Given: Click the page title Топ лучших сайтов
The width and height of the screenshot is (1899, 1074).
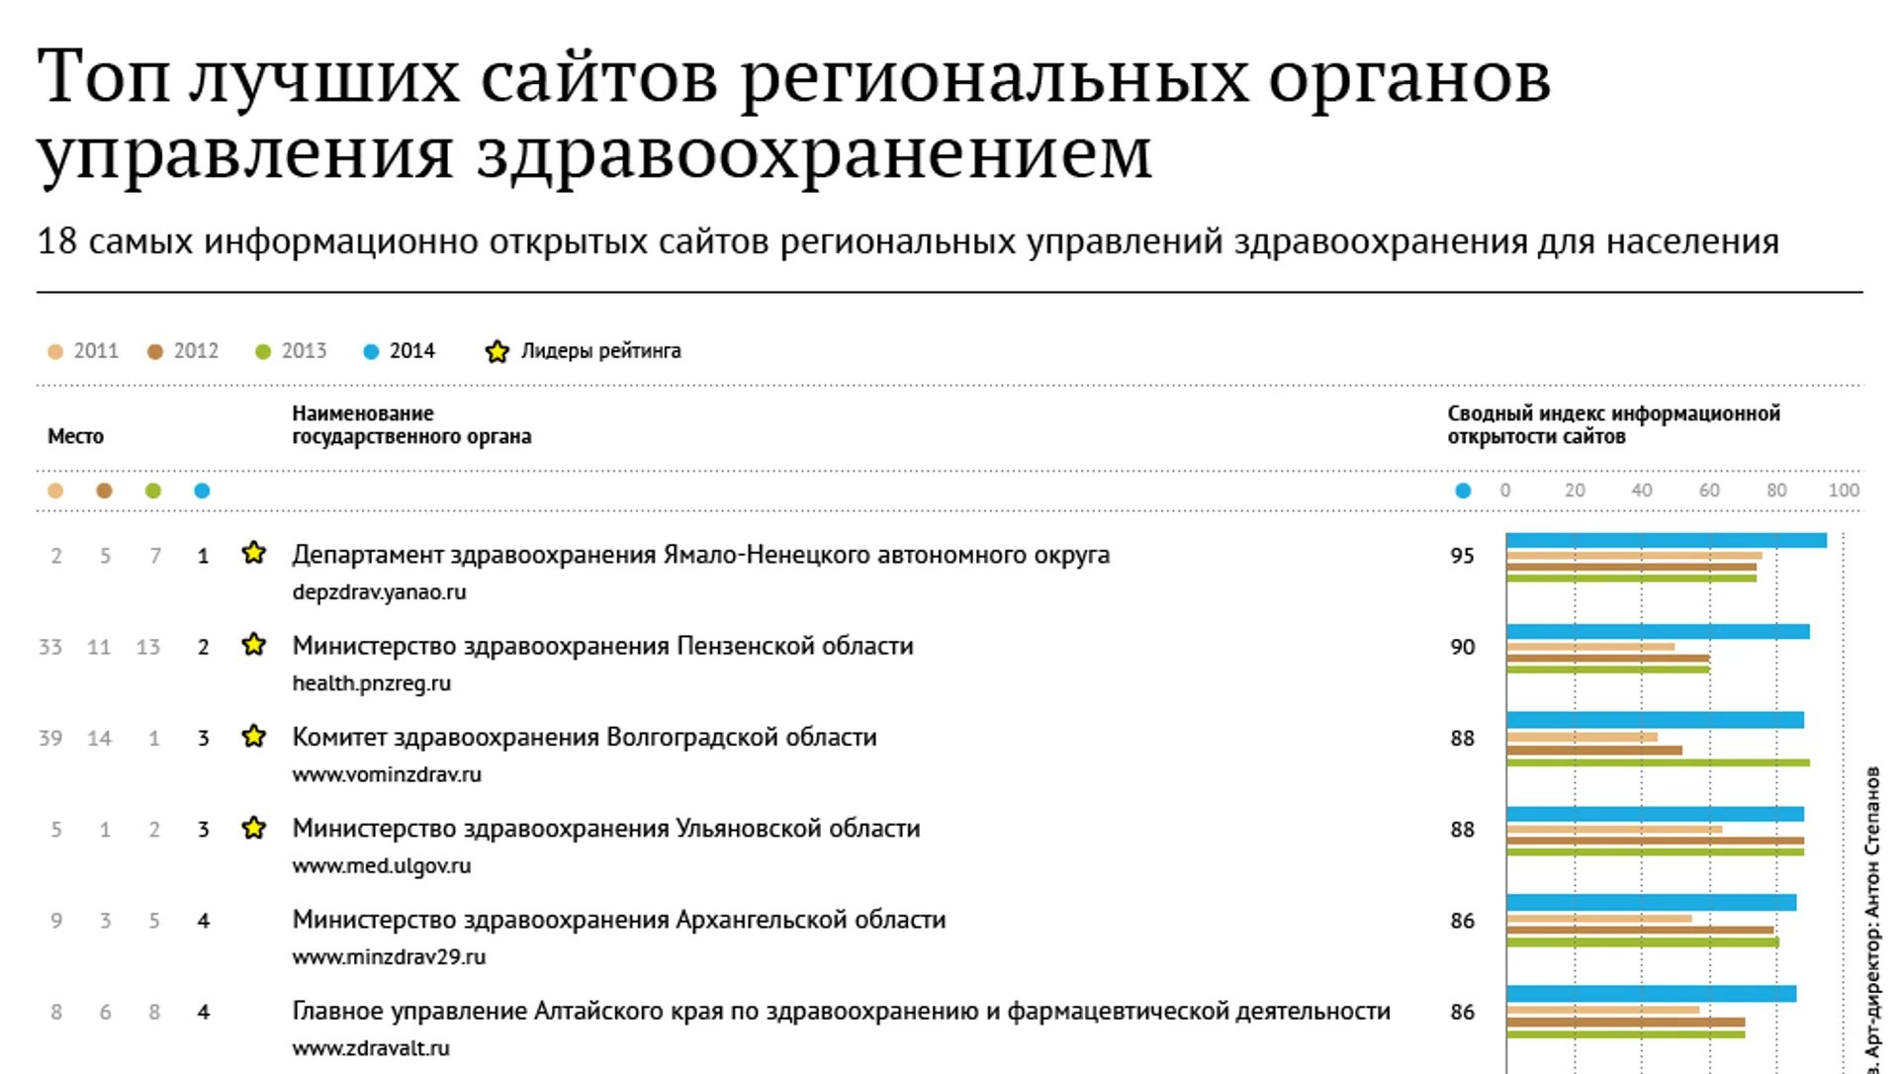Looking at the screenshot, I should [793, 116].
